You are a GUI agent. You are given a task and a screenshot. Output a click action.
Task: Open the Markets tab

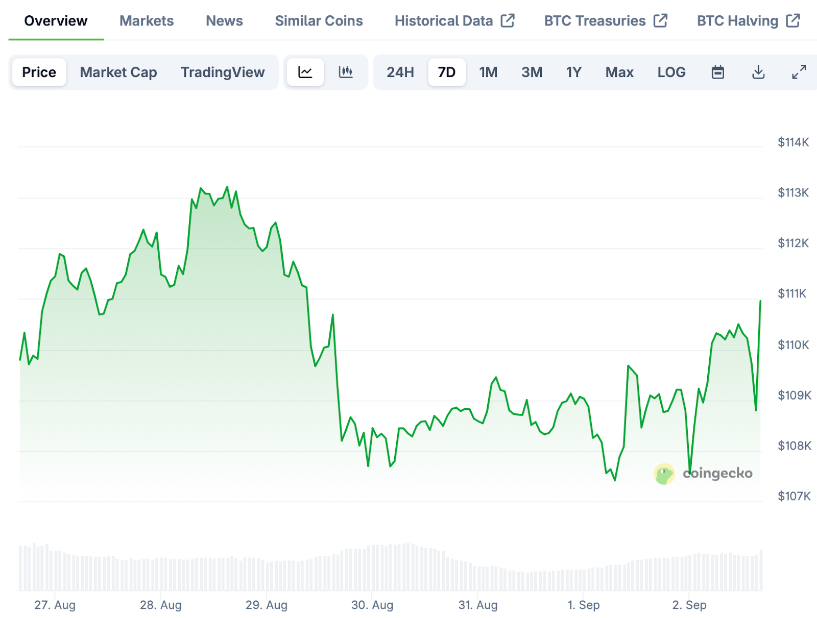(147, 20)
